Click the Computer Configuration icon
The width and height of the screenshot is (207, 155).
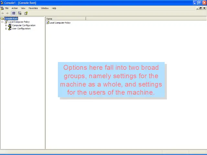10,25
